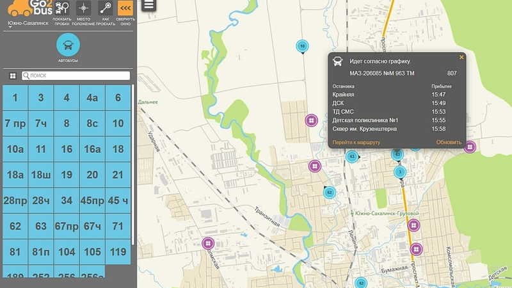Click bus marker 10 on the map
Viewport: 512px width, 288px height.
[302, 45]
